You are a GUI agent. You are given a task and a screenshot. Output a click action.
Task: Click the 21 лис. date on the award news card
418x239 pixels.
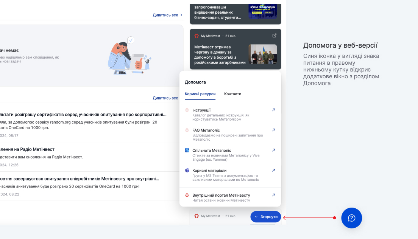[231, 36]
